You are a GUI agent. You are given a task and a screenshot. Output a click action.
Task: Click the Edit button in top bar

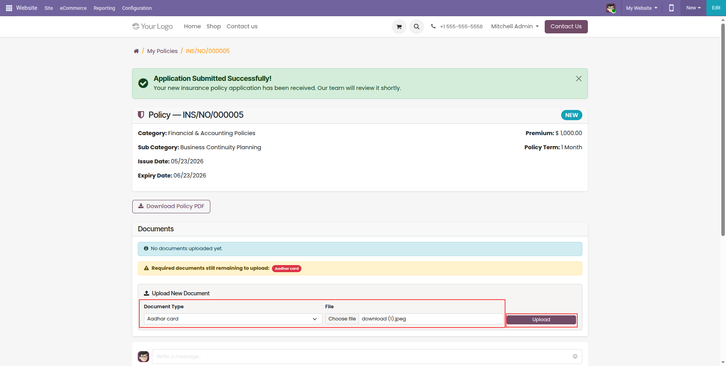[x=716, y=8]
